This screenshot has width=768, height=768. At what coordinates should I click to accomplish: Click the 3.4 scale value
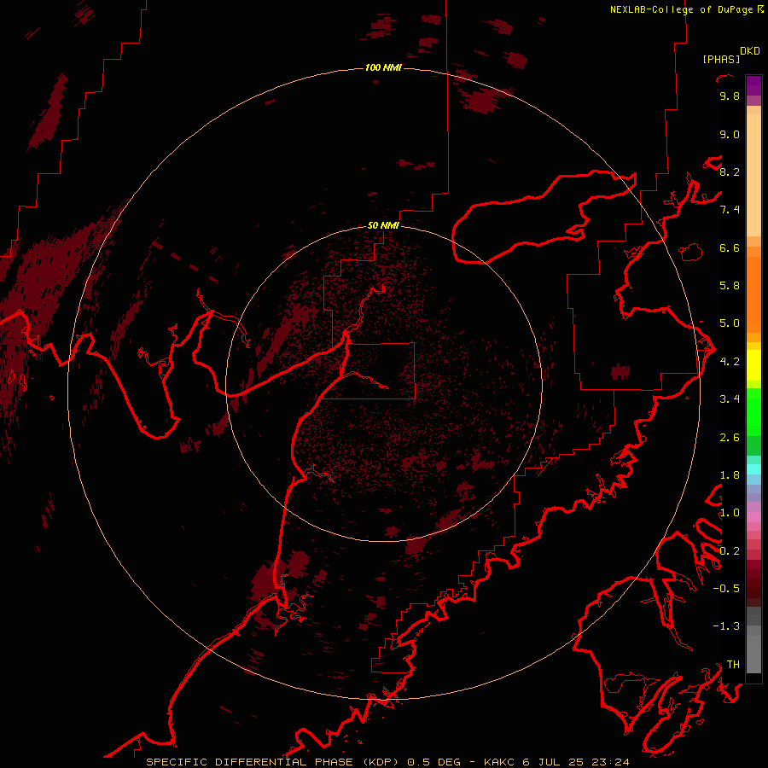[x=730, y=399]
